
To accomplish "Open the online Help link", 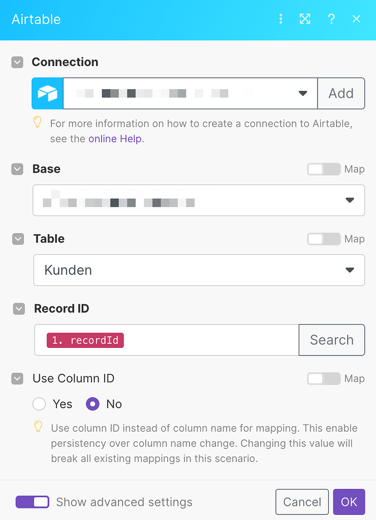I will pyautogui.click(x=115, y=138).
